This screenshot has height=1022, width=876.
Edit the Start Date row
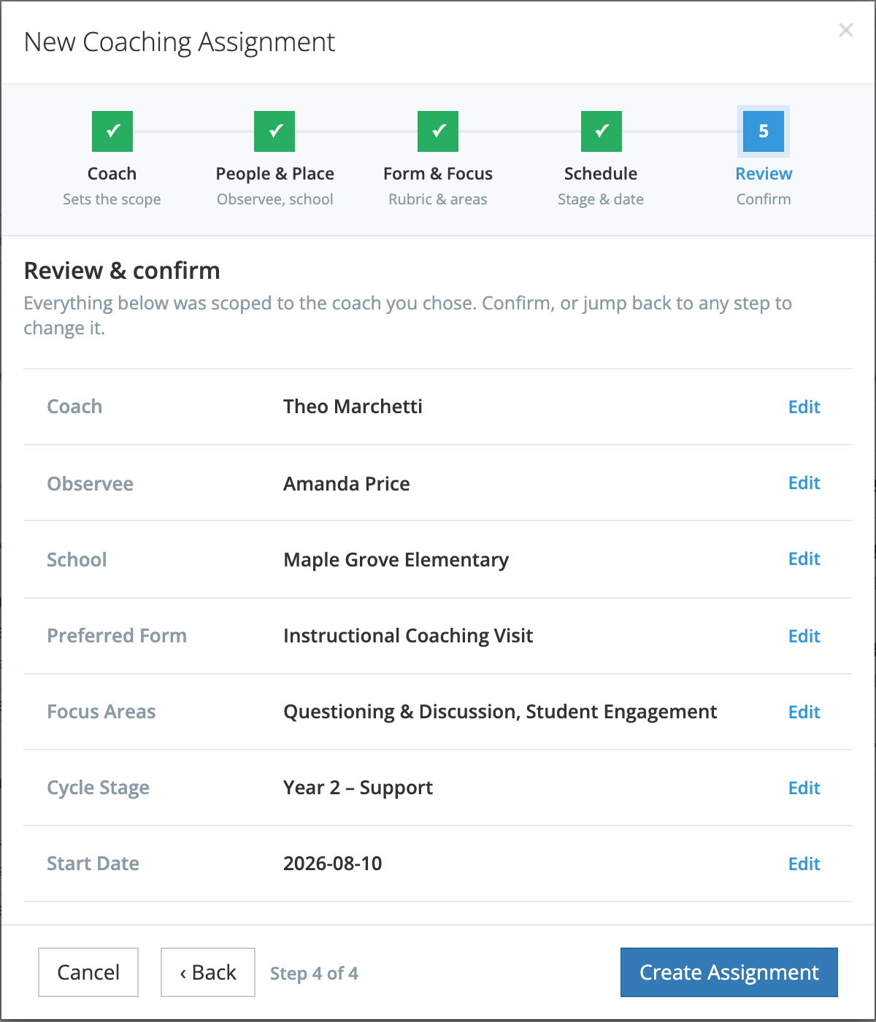pyautogui.click(x=804, y=864)
